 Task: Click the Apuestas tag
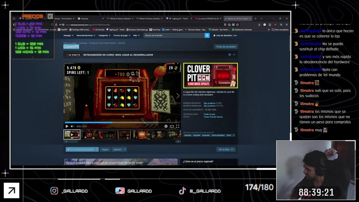coord(188,135)
